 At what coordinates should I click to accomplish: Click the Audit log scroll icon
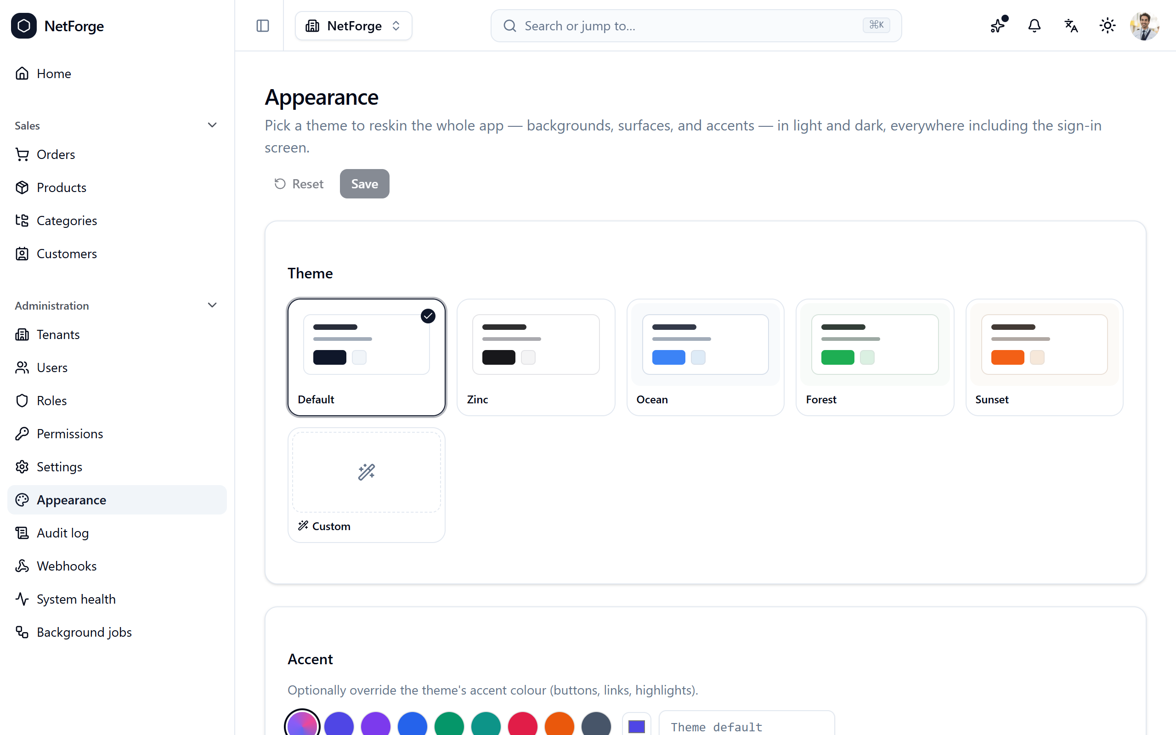point(22,533)
